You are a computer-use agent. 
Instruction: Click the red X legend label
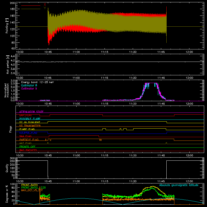pos(45,5)
